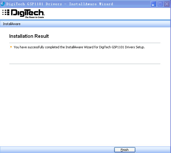
Task: Click the InstallAware title bar app icon
Action: coord(3,4)
